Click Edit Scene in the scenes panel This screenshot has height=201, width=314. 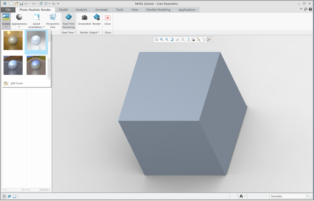coord(17,83)
